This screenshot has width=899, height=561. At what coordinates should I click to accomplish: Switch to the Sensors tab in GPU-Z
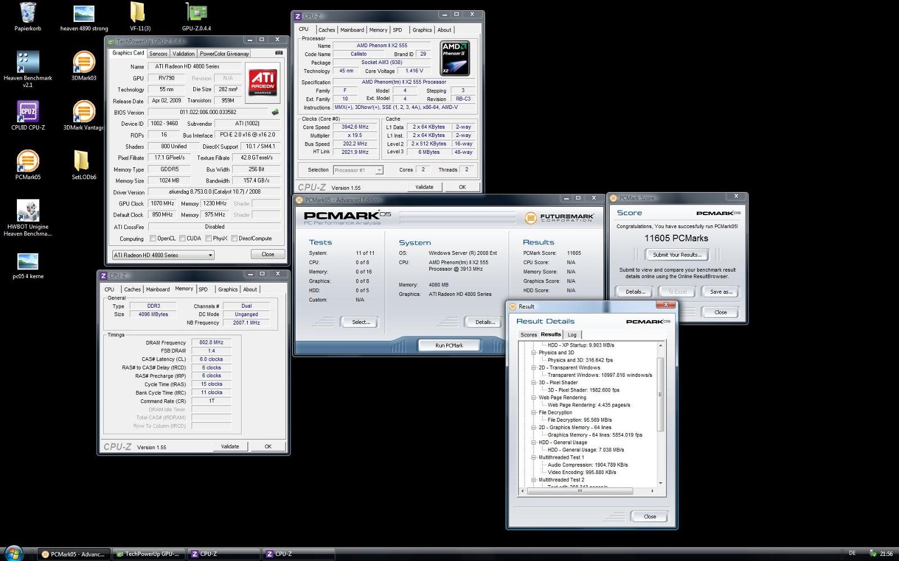point(158,53)
